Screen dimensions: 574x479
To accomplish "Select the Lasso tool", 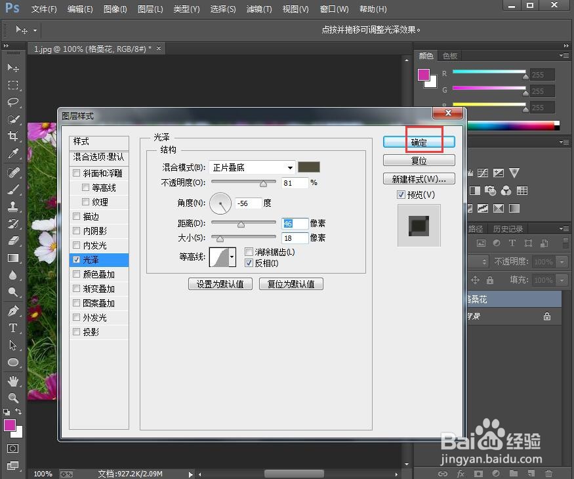I will [x=13, y=102].
